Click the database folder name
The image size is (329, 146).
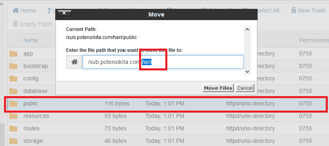coord(35,91)
